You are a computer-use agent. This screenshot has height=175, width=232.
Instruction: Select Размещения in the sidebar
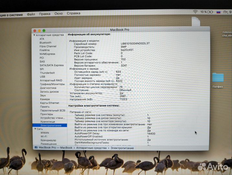coord(49,144)
